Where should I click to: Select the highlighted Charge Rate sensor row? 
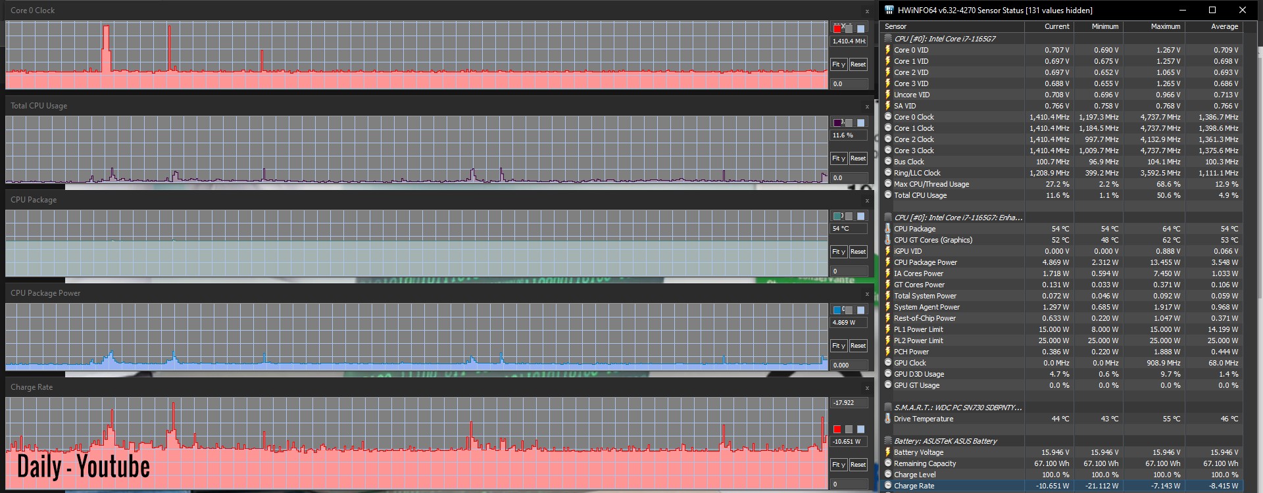click(x=1062, y=486)
